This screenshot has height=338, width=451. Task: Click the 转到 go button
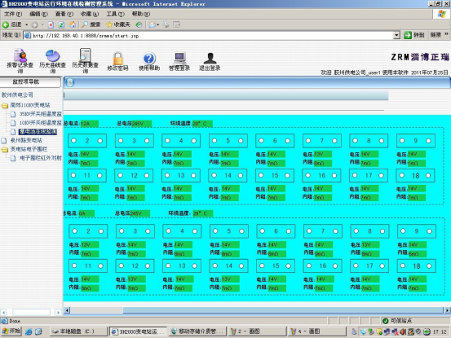click(414, 35)
